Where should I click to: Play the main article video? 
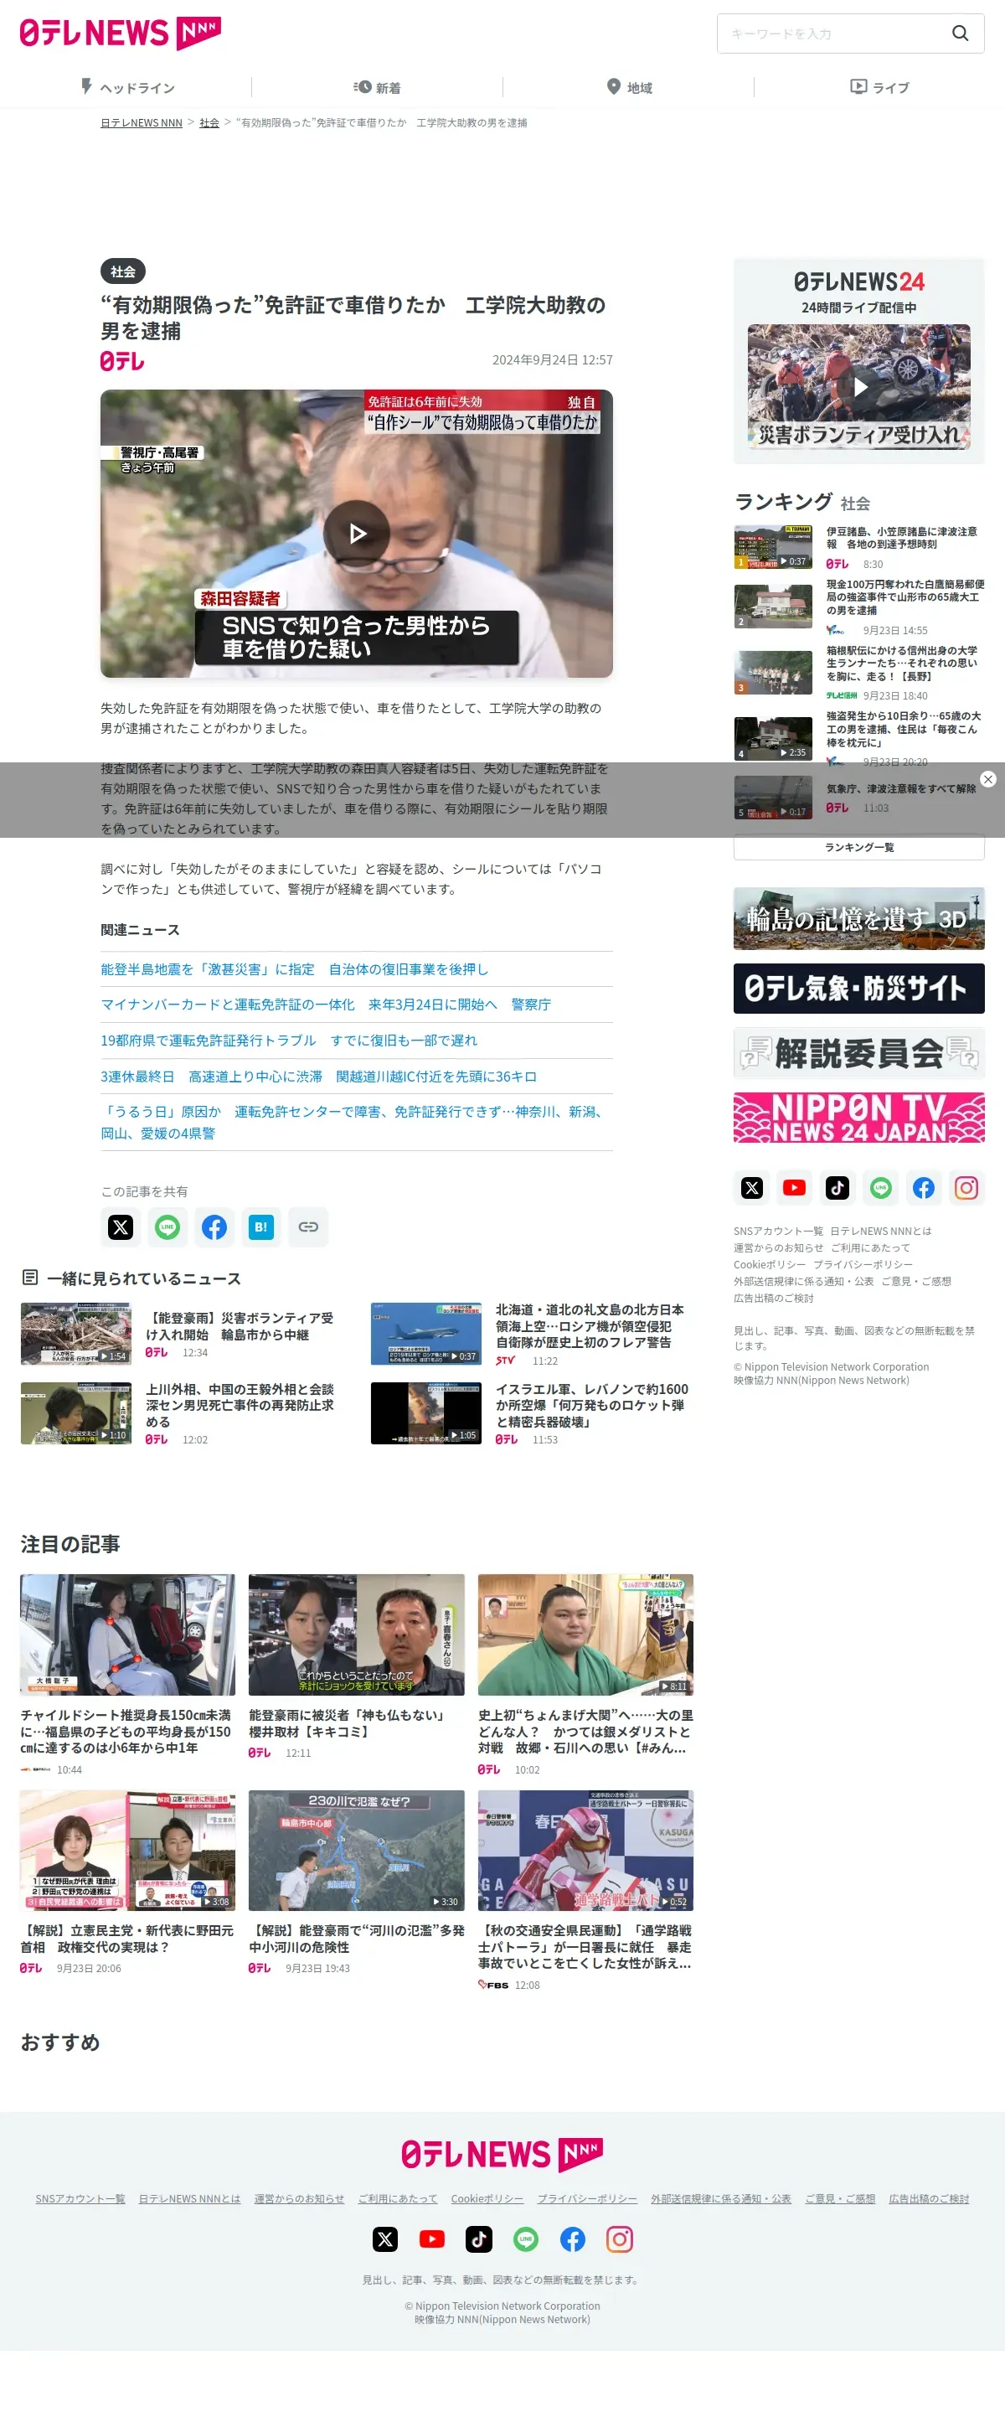point(356,533)
